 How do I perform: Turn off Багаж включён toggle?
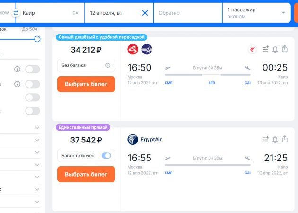[x=106, y=156]
